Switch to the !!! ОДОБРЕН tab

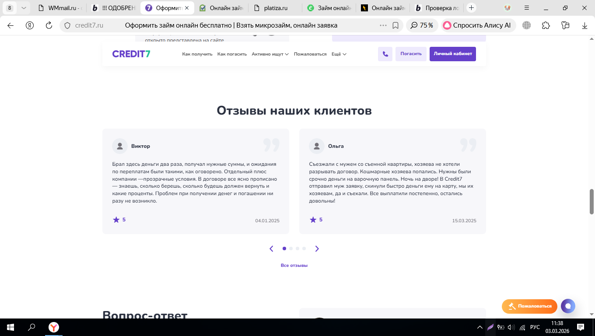(113, 8)
